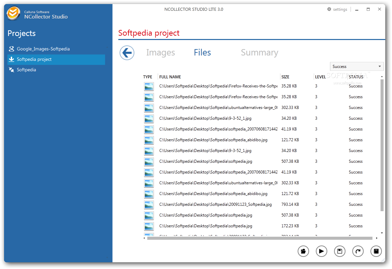Sort by the STATUS column header

click(x=356, y=77)
